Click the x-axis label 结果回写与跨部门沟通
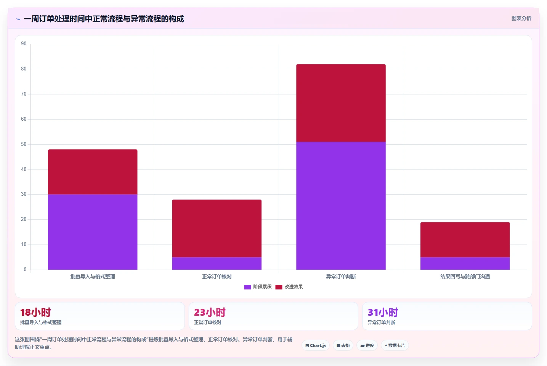Image resolution: width=547 pixels, height=366 pixels. [465, 276]
